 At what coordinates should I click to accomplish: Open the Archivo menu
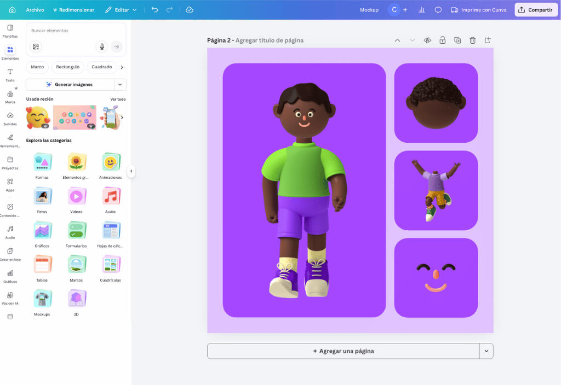(x=35, y=9)
